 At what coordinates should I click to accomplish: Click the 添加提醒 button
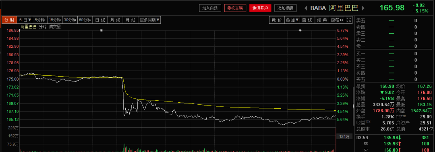[286, 8]
